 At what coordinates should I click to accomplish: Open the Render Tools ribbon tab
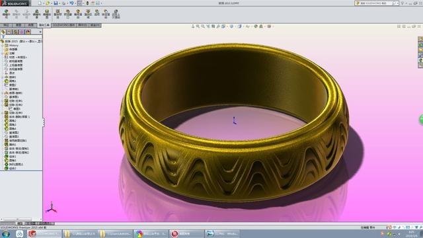coord(44,25)
